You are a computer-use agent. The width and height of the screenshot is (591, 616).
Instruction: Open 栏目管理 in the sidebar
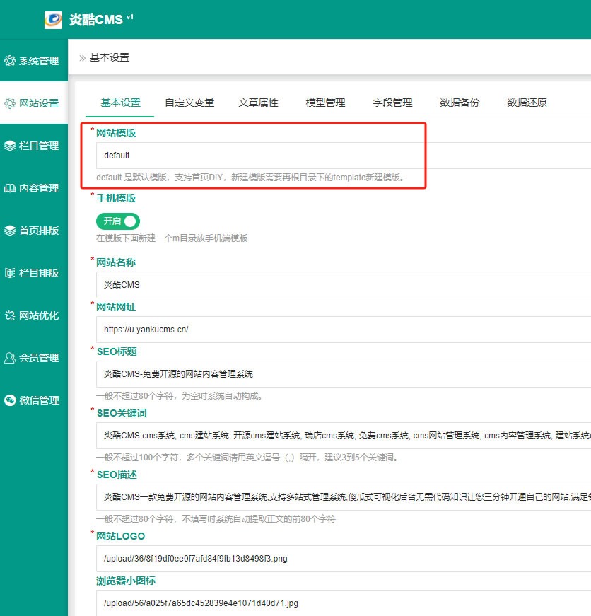(x=34, y=146)
